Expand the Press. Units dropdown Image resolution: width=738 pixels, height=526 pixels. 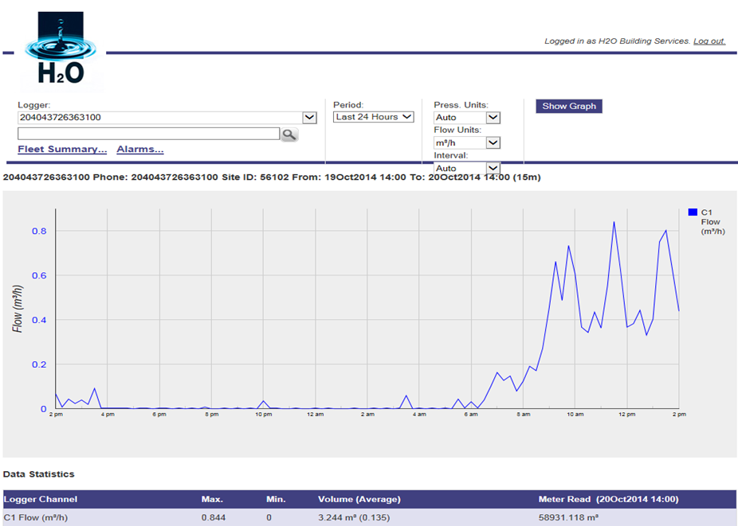click(493, 118)
